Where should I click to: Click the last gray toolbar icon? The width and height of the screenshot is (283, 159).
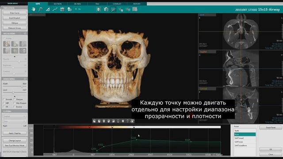[135, 9]
